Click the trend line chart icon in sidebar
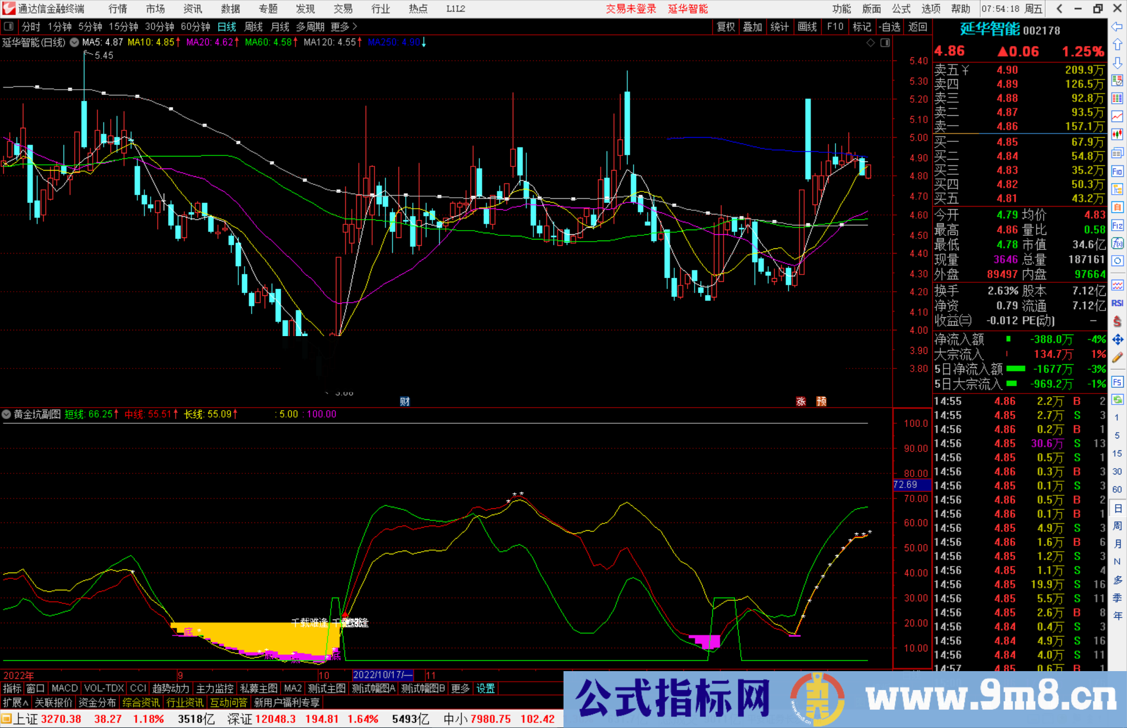Screen dimensions: 1127x728 (x=1118, y=116)
